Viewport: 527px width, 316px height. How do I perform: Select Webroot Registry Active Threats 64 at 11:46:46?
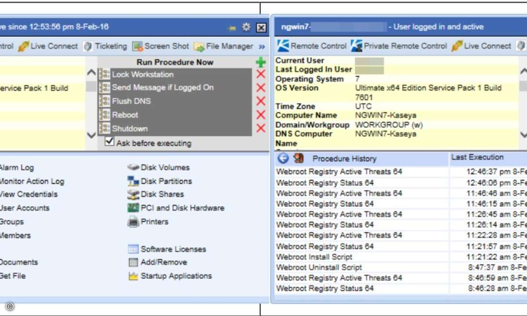tap(339, 193)
